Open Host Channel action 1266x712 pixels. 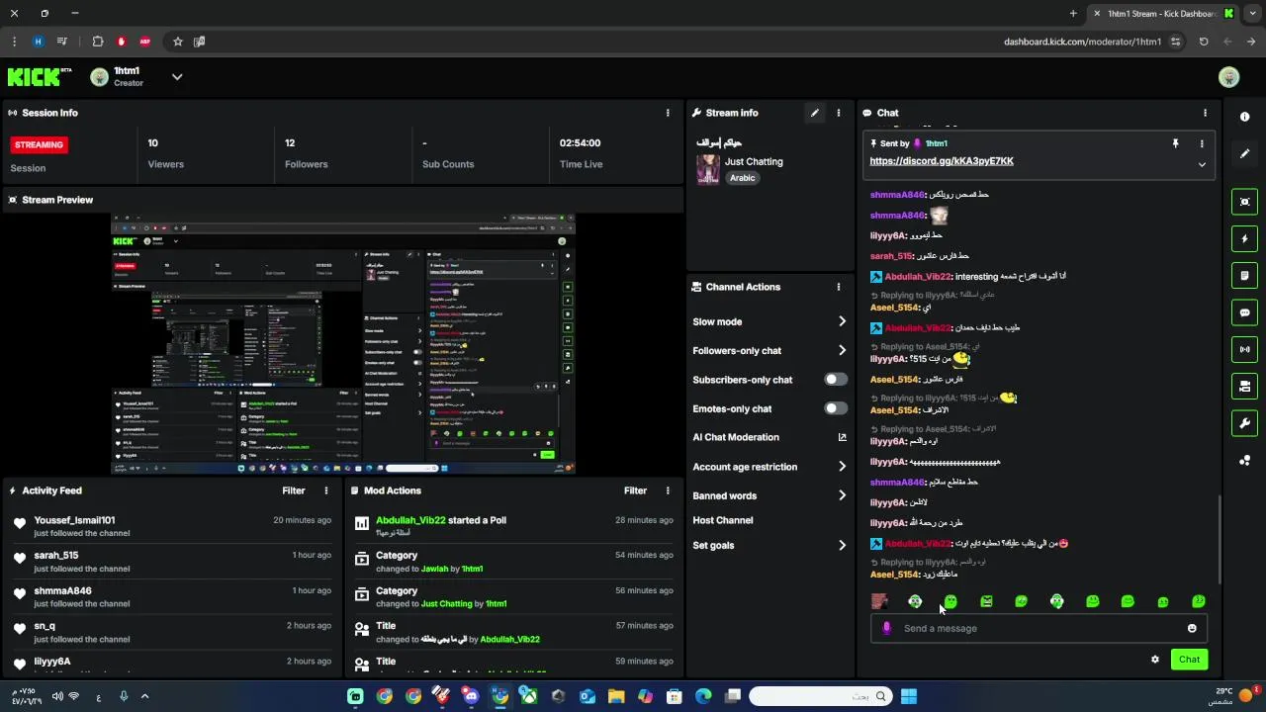tap(723, 520)
